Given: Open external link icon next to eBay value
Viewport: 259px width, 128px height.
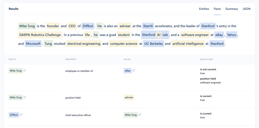Looking at the screenshot, I should (x=133, y=71).
